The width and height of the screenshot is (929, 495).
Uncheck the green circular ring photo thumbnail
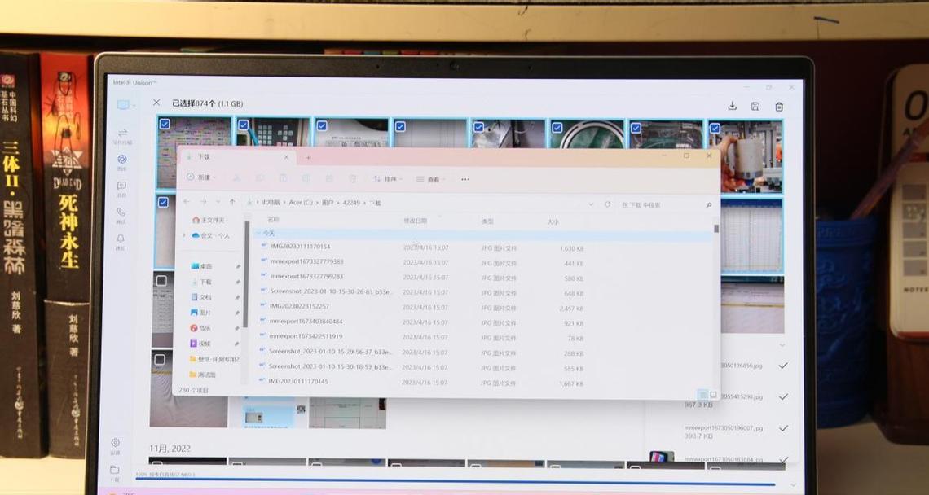557,127
